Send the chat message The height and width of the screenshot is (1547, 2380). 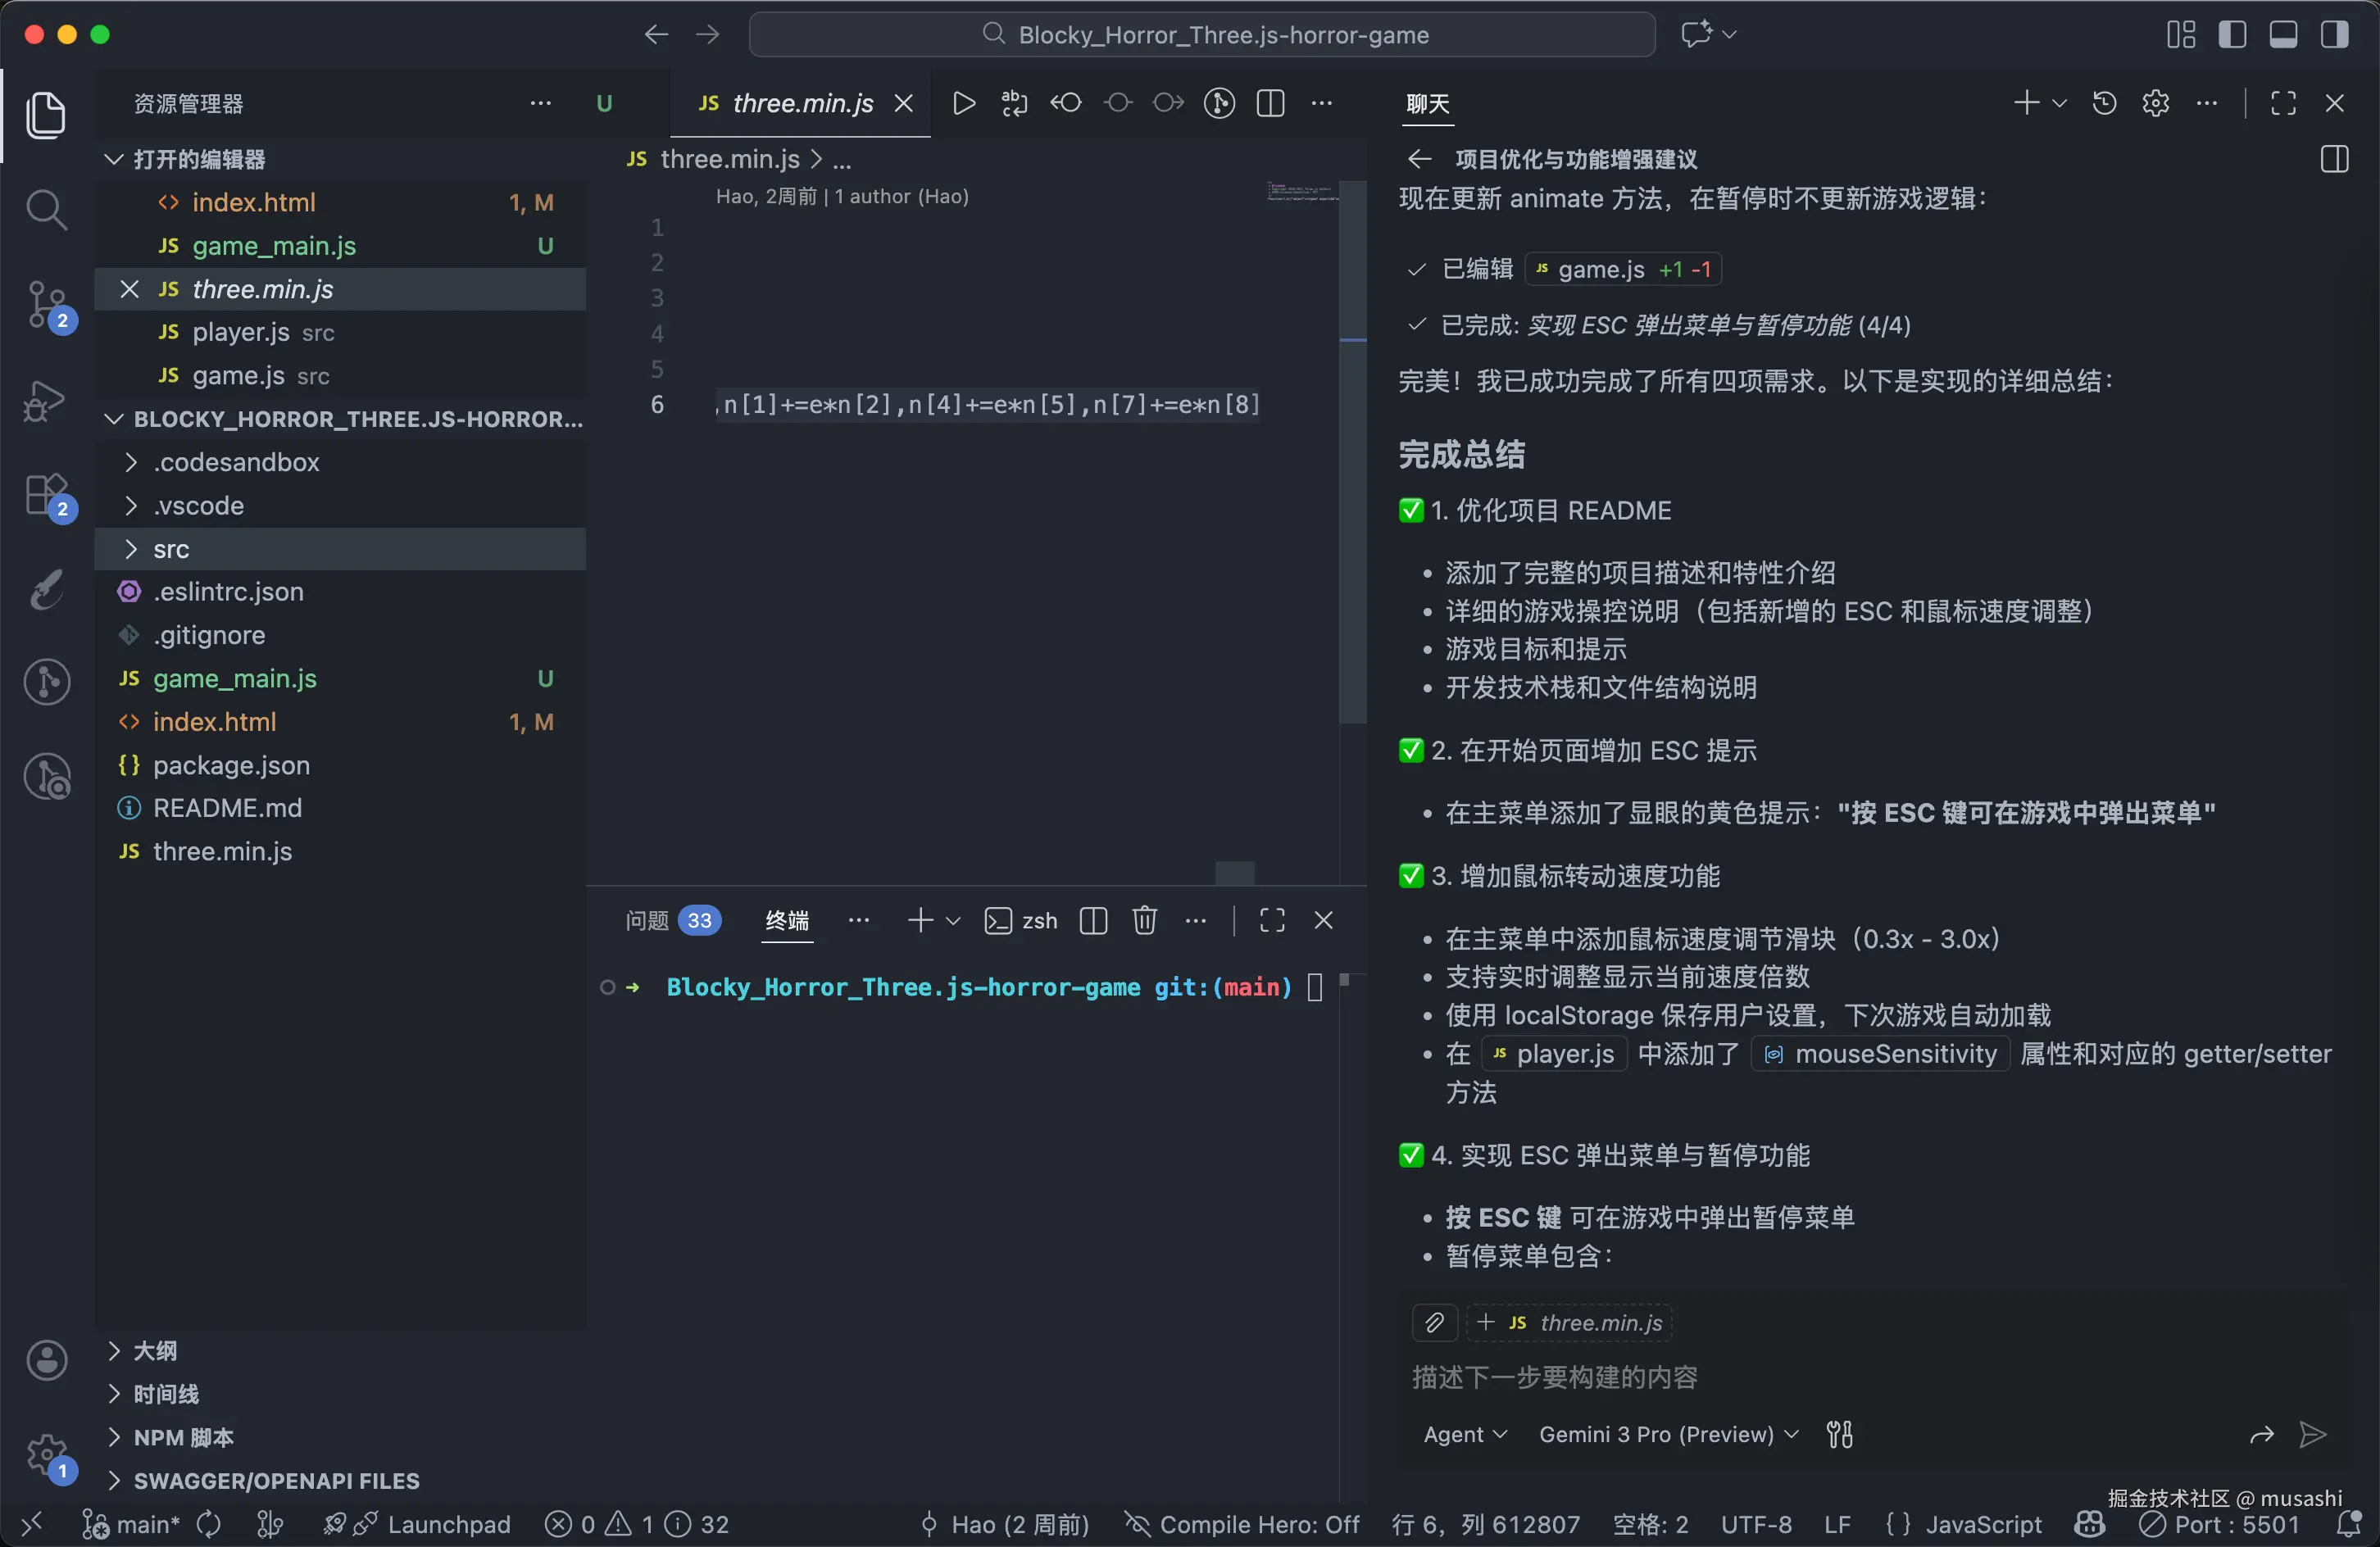click(x=2313, y=1435)
